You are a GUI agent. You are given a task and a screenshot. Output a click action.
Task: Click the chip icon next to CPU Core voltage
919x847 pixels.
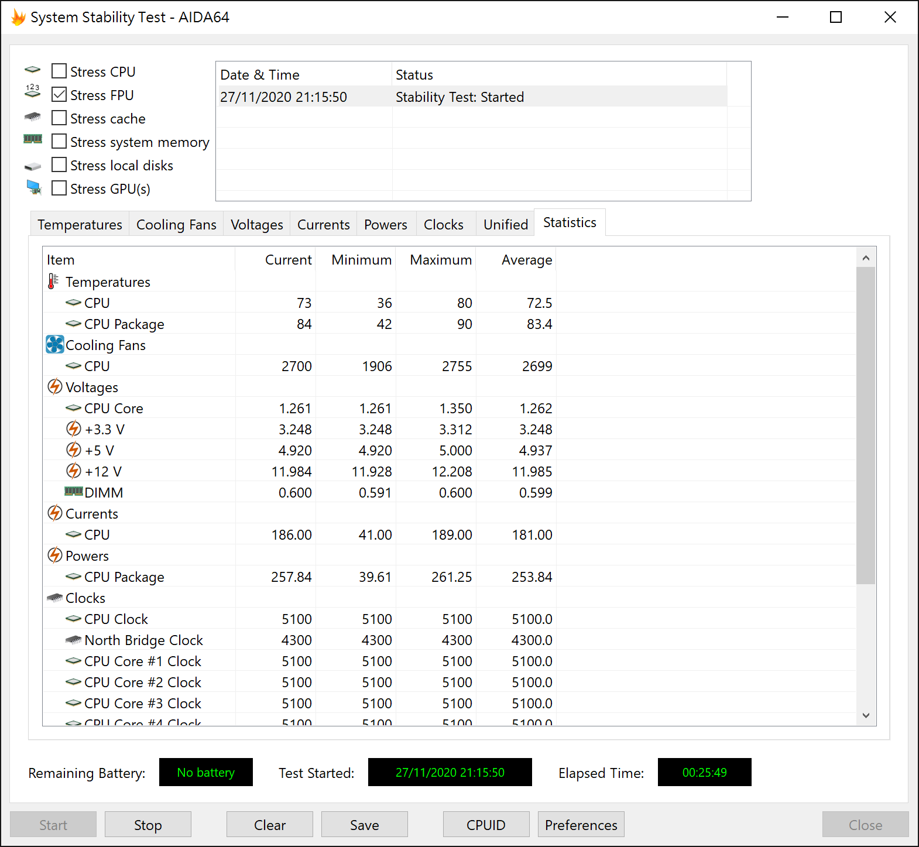coord(74,408)
